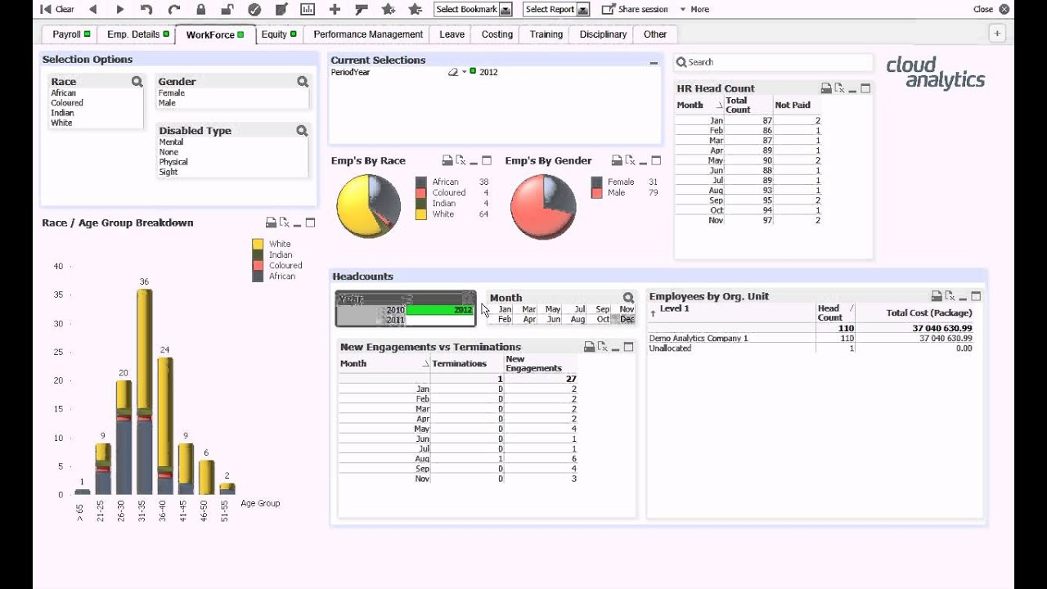Print the Emp's By Gender chart
The image size is (1047, 589).
point(617,160)
